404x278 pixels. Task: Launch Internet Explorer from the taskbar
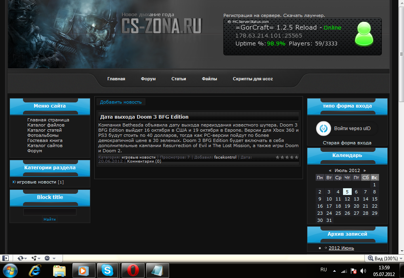[35, 270]
